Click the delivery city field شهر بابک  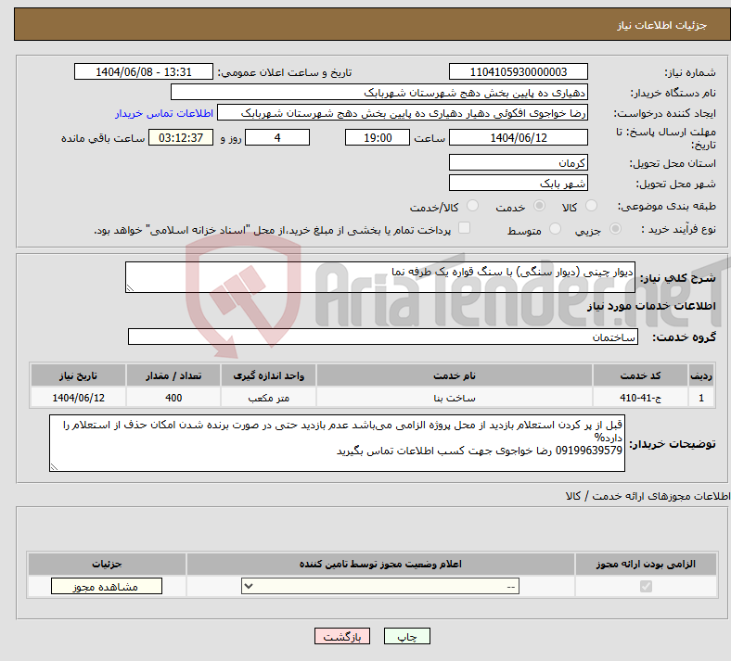tap(519, 183)
